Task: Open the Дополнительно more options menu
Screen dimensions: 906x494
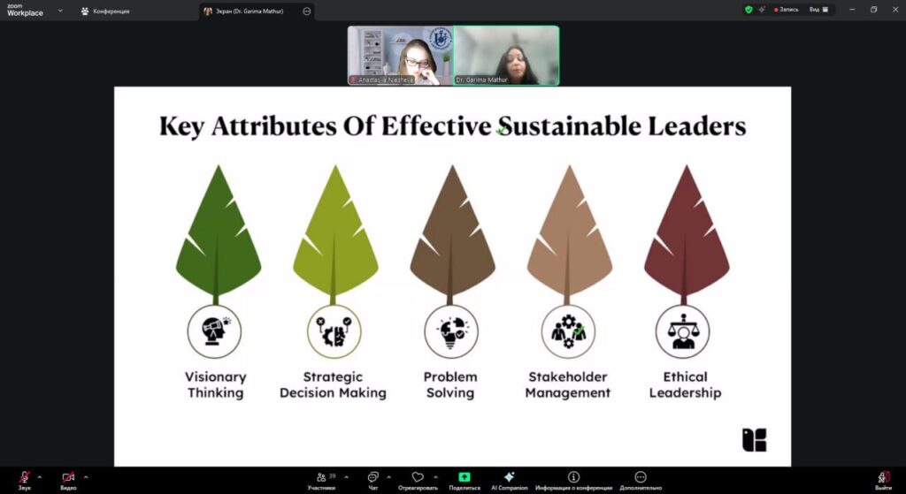Action: (x=641, y=477)
